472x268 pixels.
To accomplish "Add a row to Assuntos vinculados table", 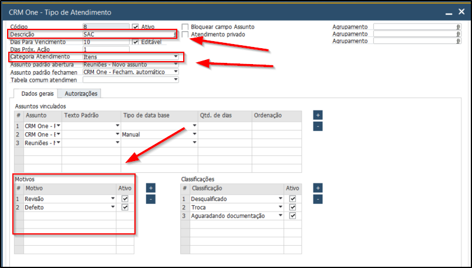I will 317,115.
